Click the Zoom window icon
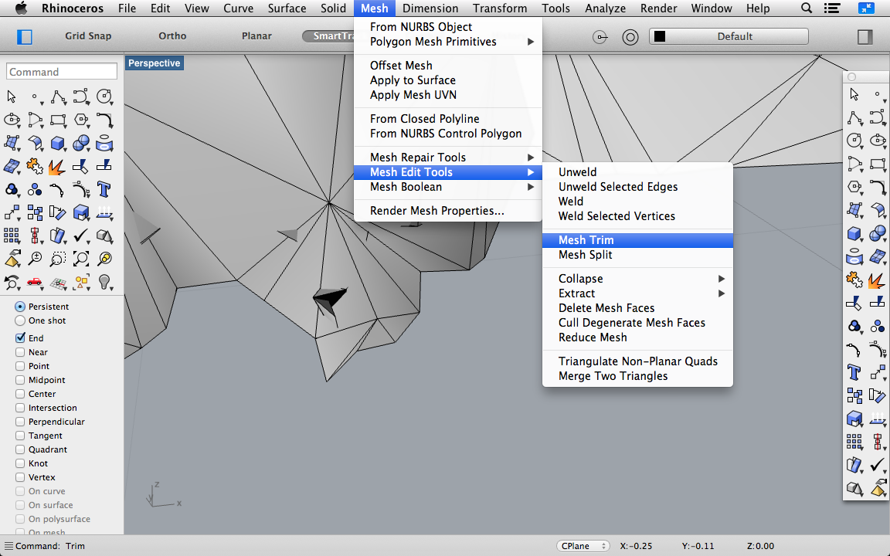 click(x=58, y=259)
